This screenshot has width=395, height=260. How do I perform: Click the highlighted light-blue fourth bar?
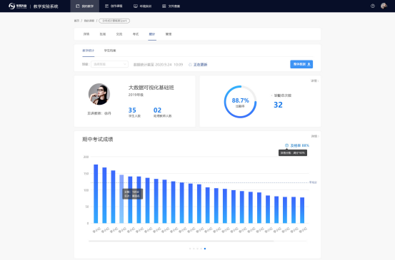(121, 199)
